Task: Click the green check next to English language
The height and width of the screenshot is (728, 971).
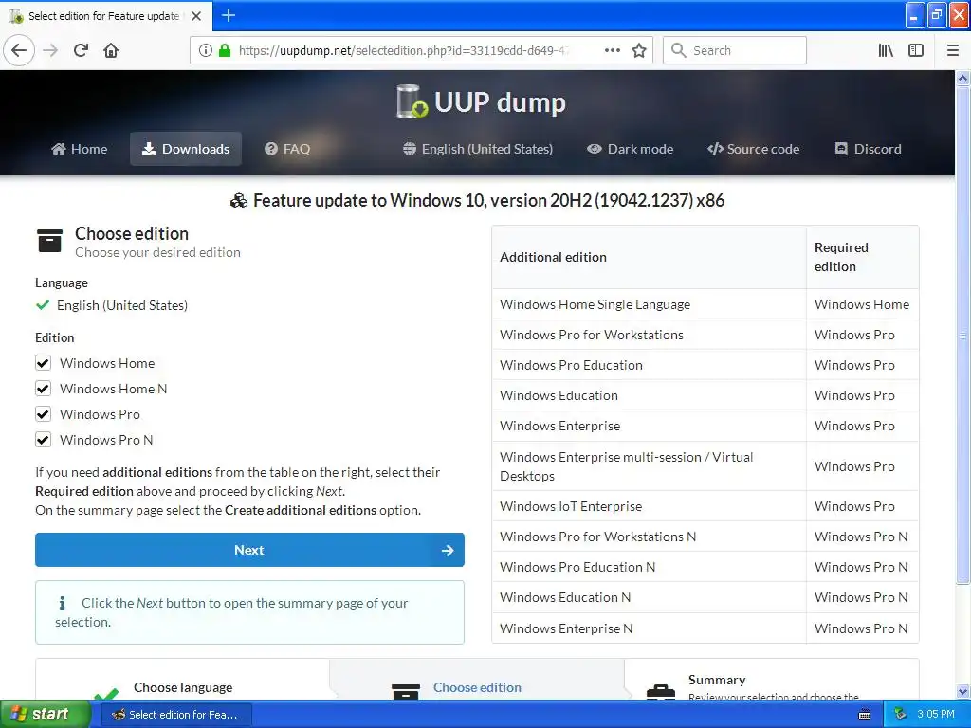Action: click(43, 305)
